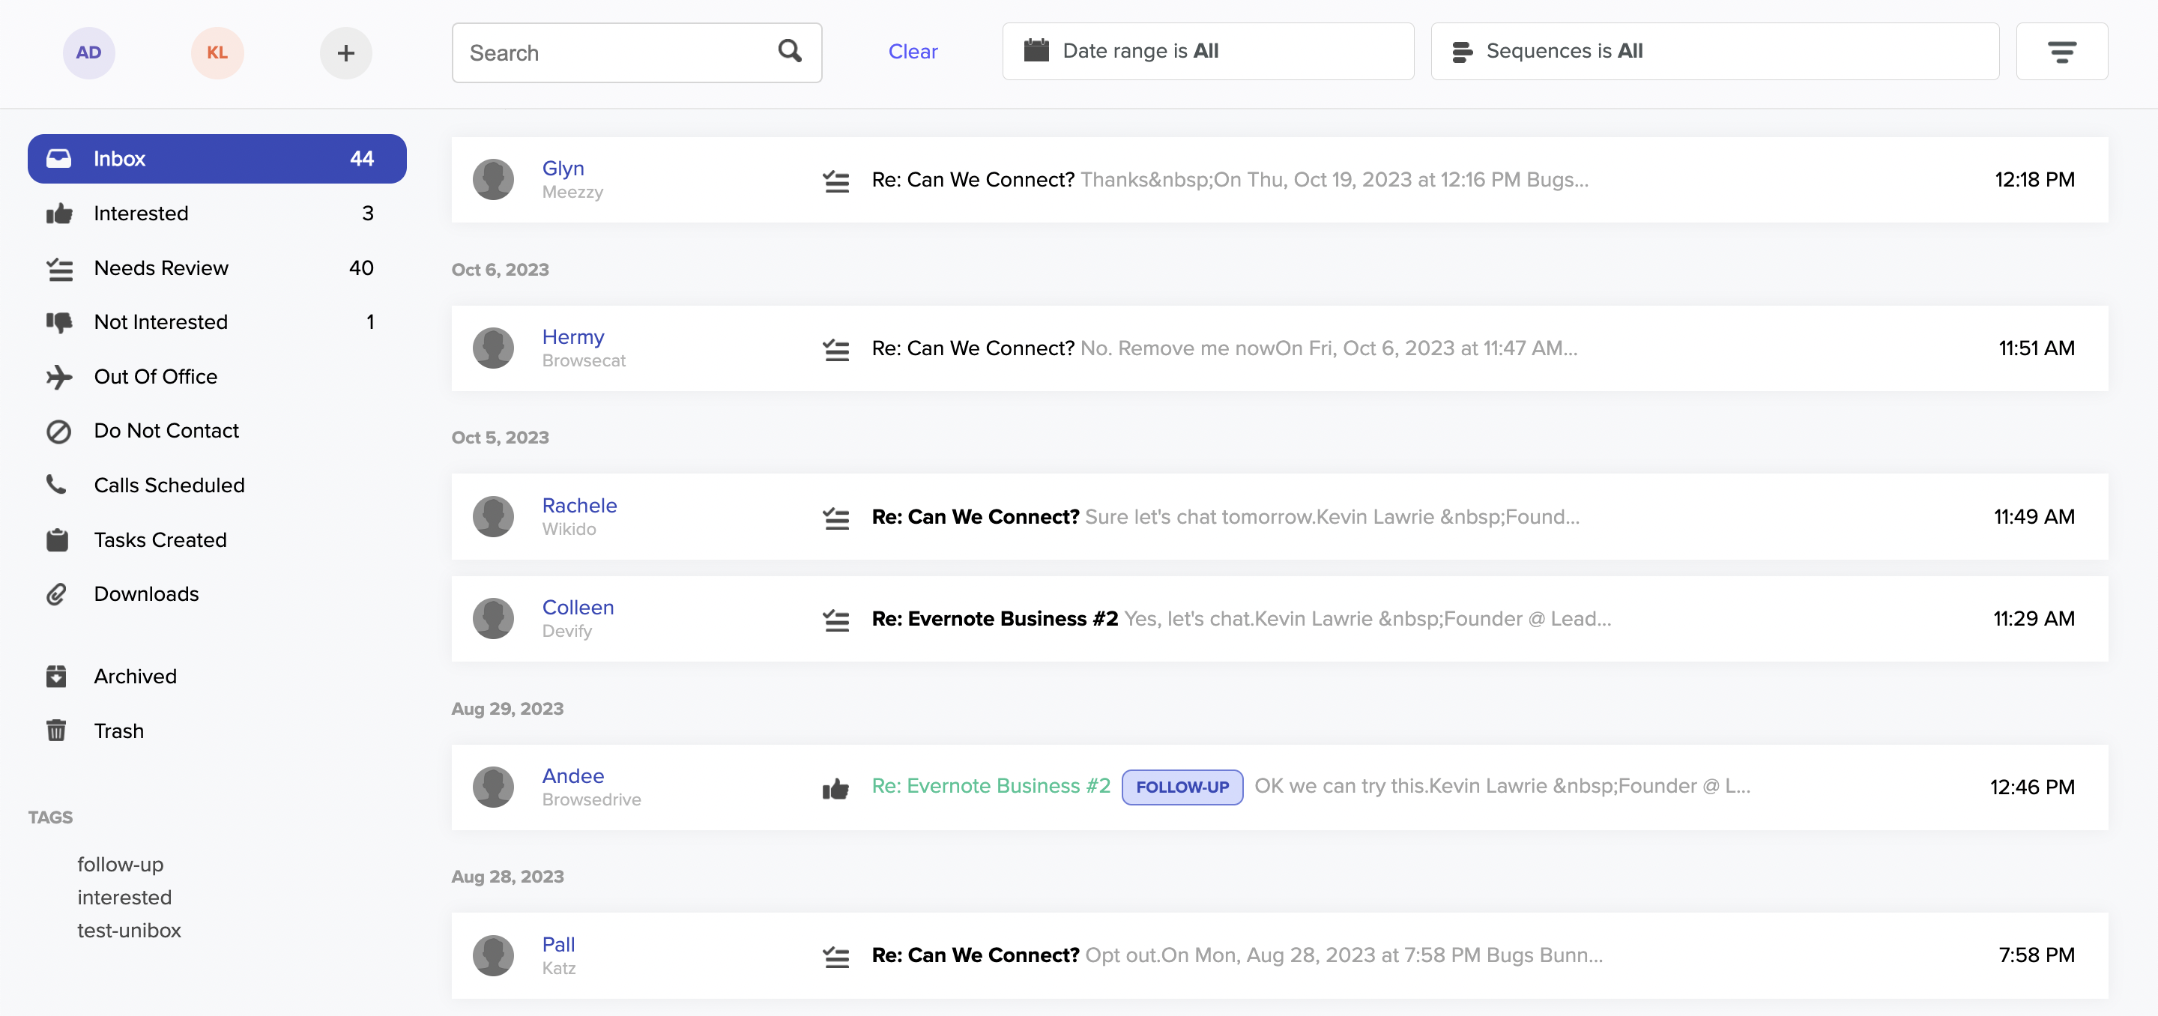Filter by interested tag
This screenshot has width=2158, height=1016.
click(x=124, y=897)
